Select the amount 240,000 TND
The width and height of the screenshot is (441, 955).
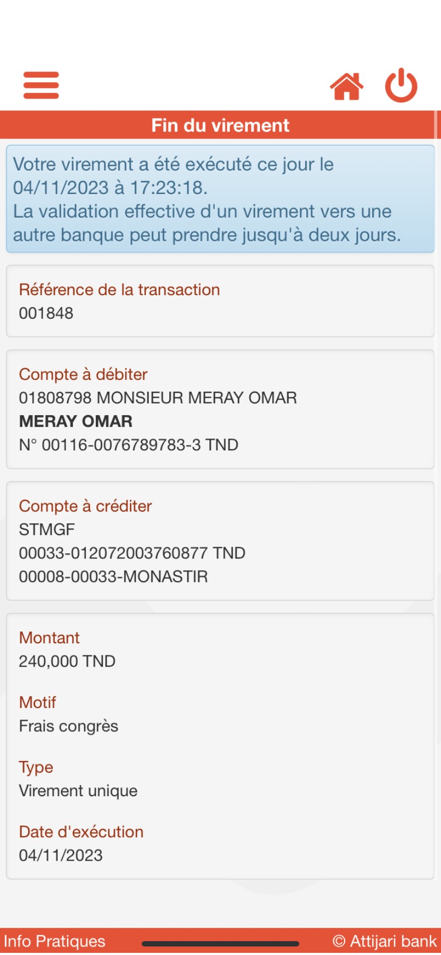coord(67,661)
